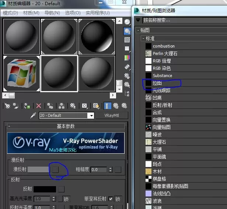The height and width of the screenshot is (209, 227).
Task: Click the reflection map slot button beside 反射
Action: point(61,189)
